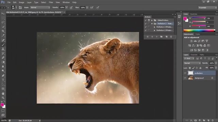Screen dimensions: 218x122
Task: Select the Move tool
Action: click(x=3, y=14)
